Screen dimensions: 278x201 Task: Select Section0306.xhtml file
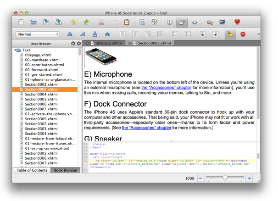point(41,158)
